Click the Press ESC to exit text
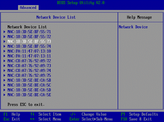The height and width of the screenshot is (122, 164). (26, 104)
